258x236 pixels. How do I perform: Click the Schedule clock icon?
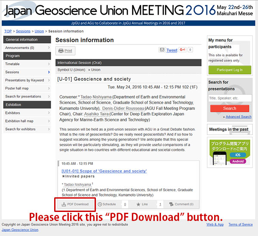click(x=100, y=204)
